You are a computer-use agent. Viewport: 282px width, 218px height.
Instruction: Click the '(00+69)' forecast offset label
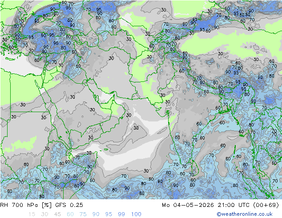pyautogui.click(x=266, y=205)
